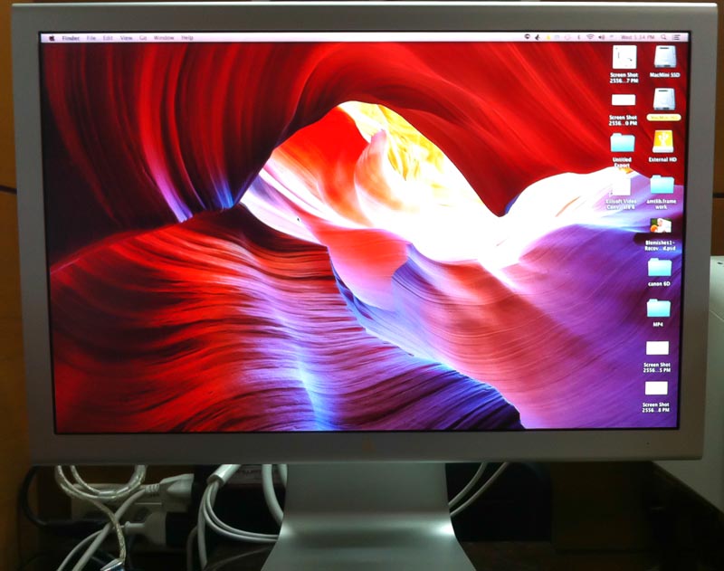Click the canon 6D label
Screen dimensions: 724x571
(659, 284)
